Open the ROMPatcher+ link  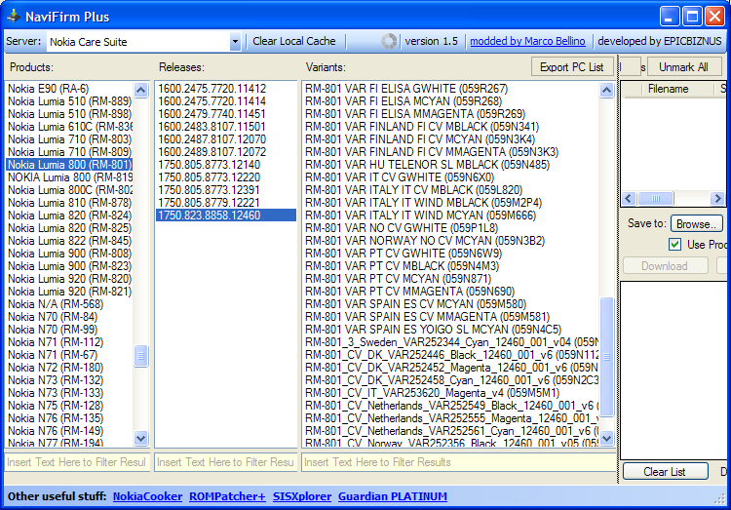click(227, 496)
